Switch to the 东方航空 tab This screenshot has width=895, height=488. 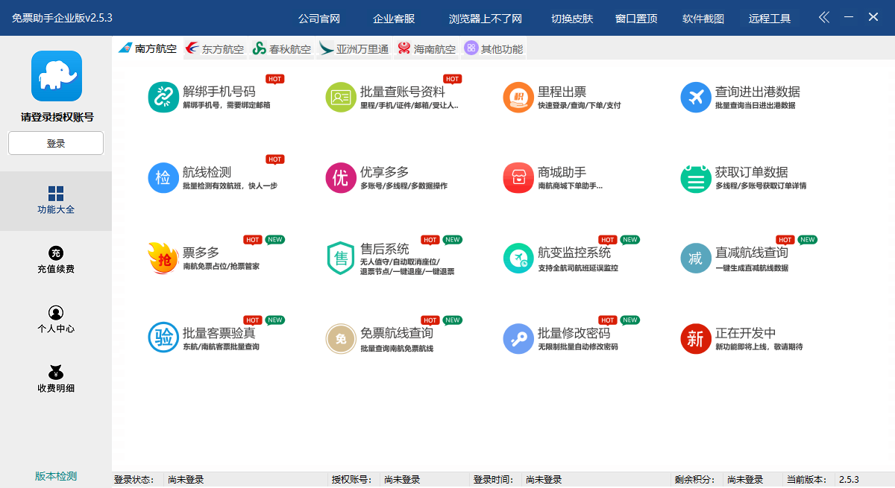(x=215, y=49)
